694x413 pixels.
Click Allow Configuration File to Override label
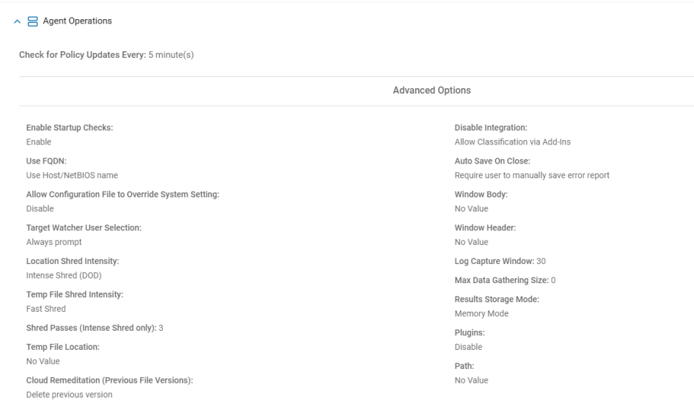(x=123, y=194)
